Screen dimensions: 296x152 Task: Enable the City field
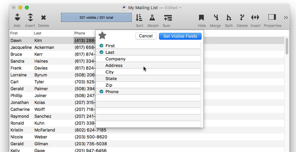(x=148, y=72)
